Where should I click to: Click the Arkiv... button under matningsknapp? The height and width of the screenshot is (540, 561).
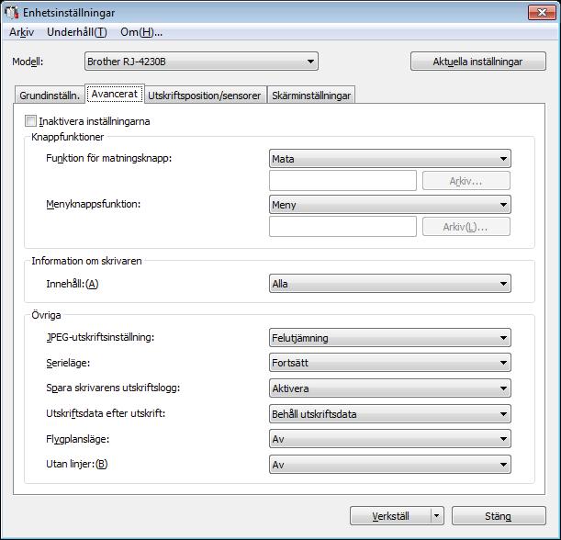pyautogui.click(x=466, y=181)
